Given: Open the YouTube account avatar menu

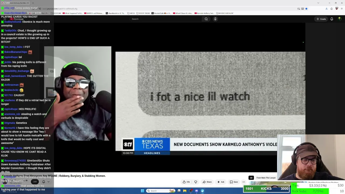Looking at the screenshot, I should point(340,19).
